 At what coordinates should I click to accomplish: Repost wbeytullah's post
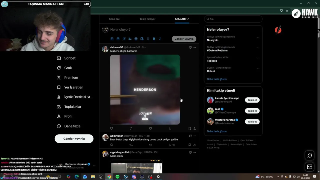click(x=131, y=145)
